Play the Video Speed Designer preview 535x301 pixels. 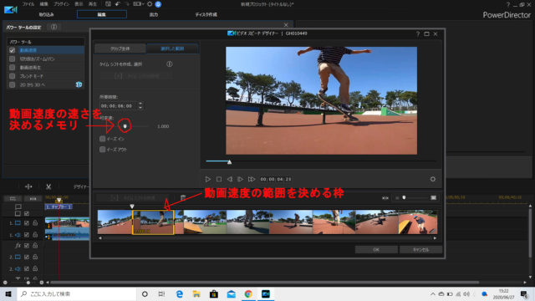click(x=208, y=179)
